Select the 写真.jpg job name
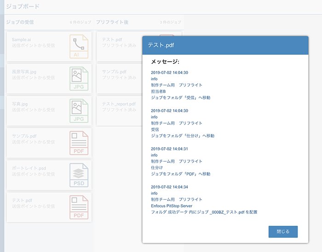This screenshot has width=322, height=252. click(20, 104)
